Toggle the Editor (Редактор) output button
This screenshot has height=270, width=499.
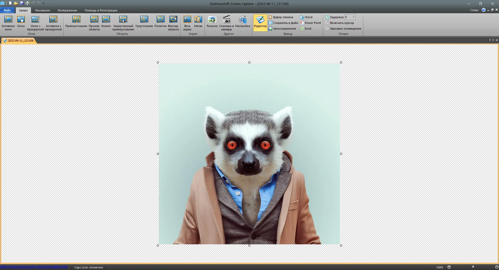(x=260, y=22)
